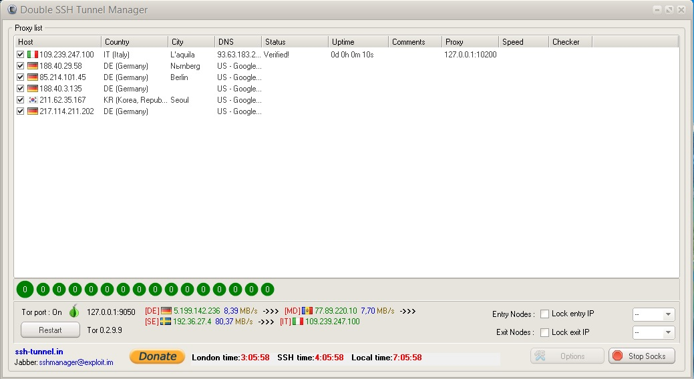The width and height of the screenshot is (694, 379).
Task: Click the Stop Socks button
Action: tap(641, 356)
